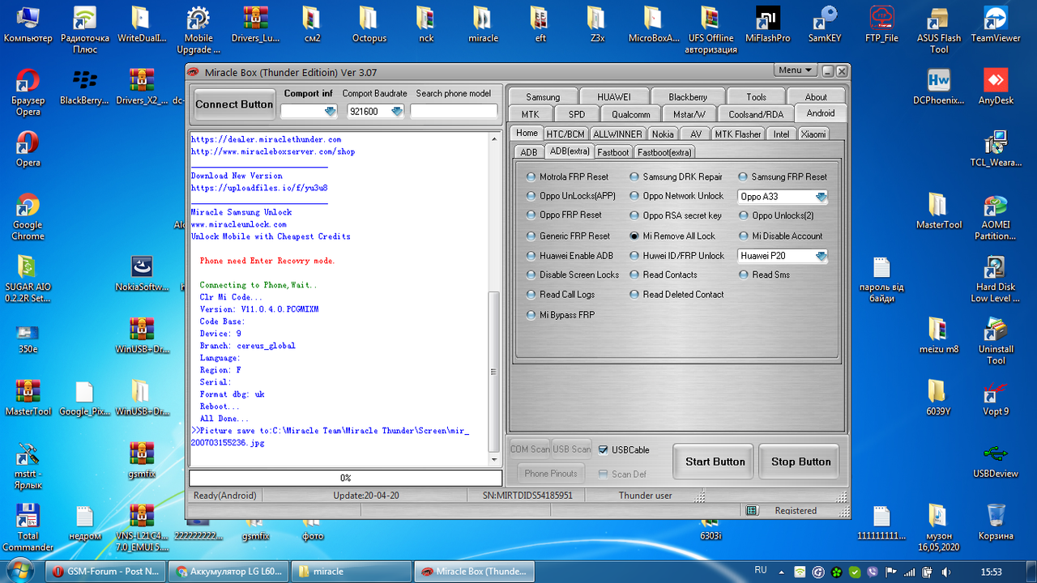Open the Octopus folder on desktop

point(369,24)
